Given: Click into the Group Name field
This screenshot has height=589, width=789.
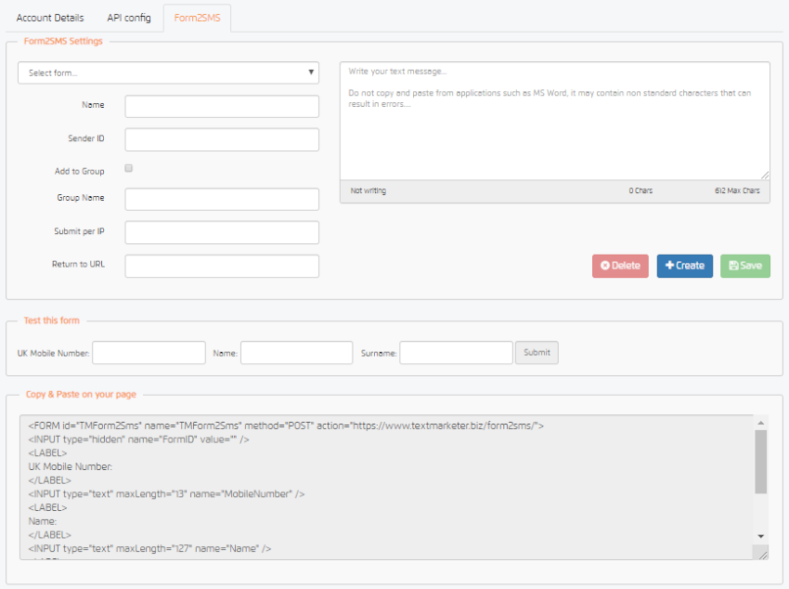Looking at the screenshot, I should coord(222,199).
